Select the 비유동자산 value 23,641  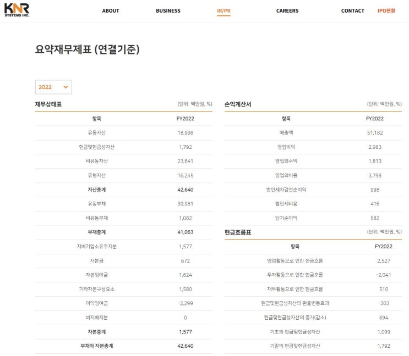coord(186,161)
